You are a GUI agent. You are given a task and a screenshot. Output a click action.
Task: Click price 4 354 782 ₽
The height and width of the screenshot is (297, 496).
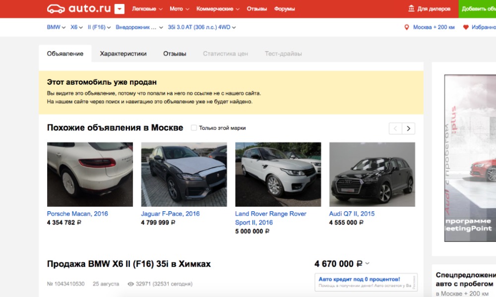tap(64, 222)
